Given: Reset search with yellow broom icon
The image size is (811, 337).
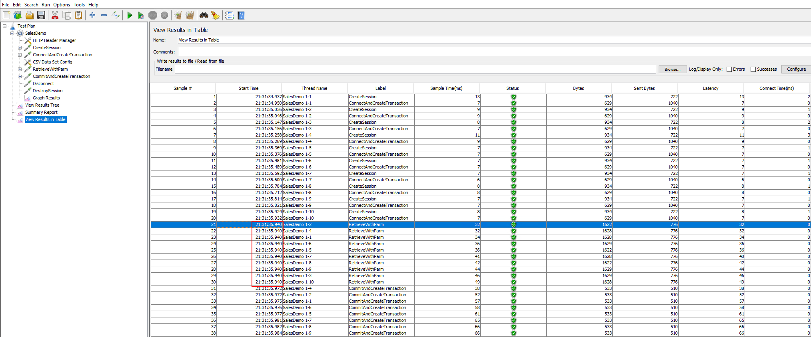Looking at the screenshot, I should (216, 15).
